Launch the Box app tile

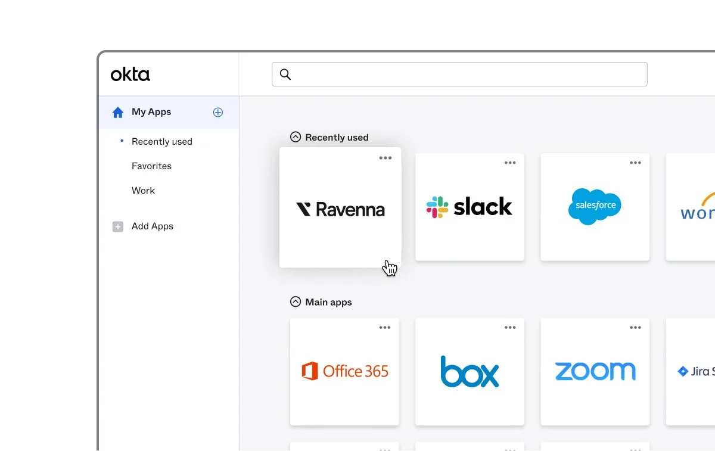tap(470, 372)
